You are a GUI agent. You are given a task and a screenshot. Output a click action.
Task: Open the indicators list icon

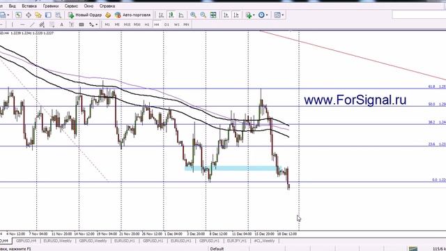[249, 15]
